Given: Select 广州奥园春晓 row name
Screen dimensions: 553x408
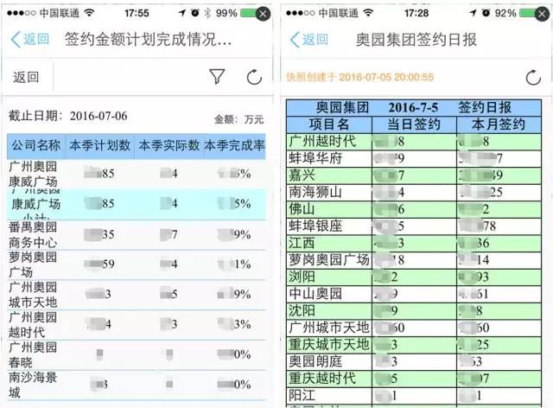Looking at the screenshot, I should pos(33,354).
